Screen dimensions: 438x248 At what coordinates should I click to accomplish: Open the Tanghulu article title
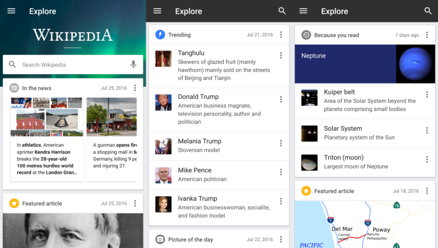click(191, 53)
